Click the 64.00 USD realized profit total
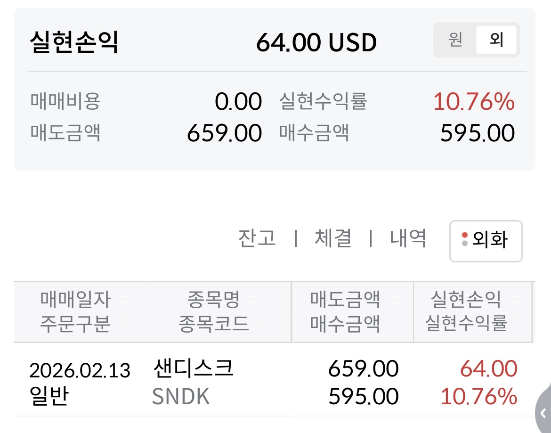 click(316, 43)
